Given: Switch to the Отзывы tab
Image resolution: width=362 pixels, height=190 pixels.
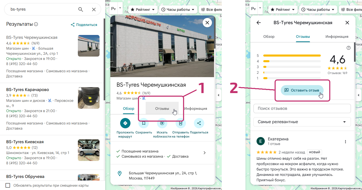Looking at the screenshot, I should pyautogui.click(x=162, y=108).
